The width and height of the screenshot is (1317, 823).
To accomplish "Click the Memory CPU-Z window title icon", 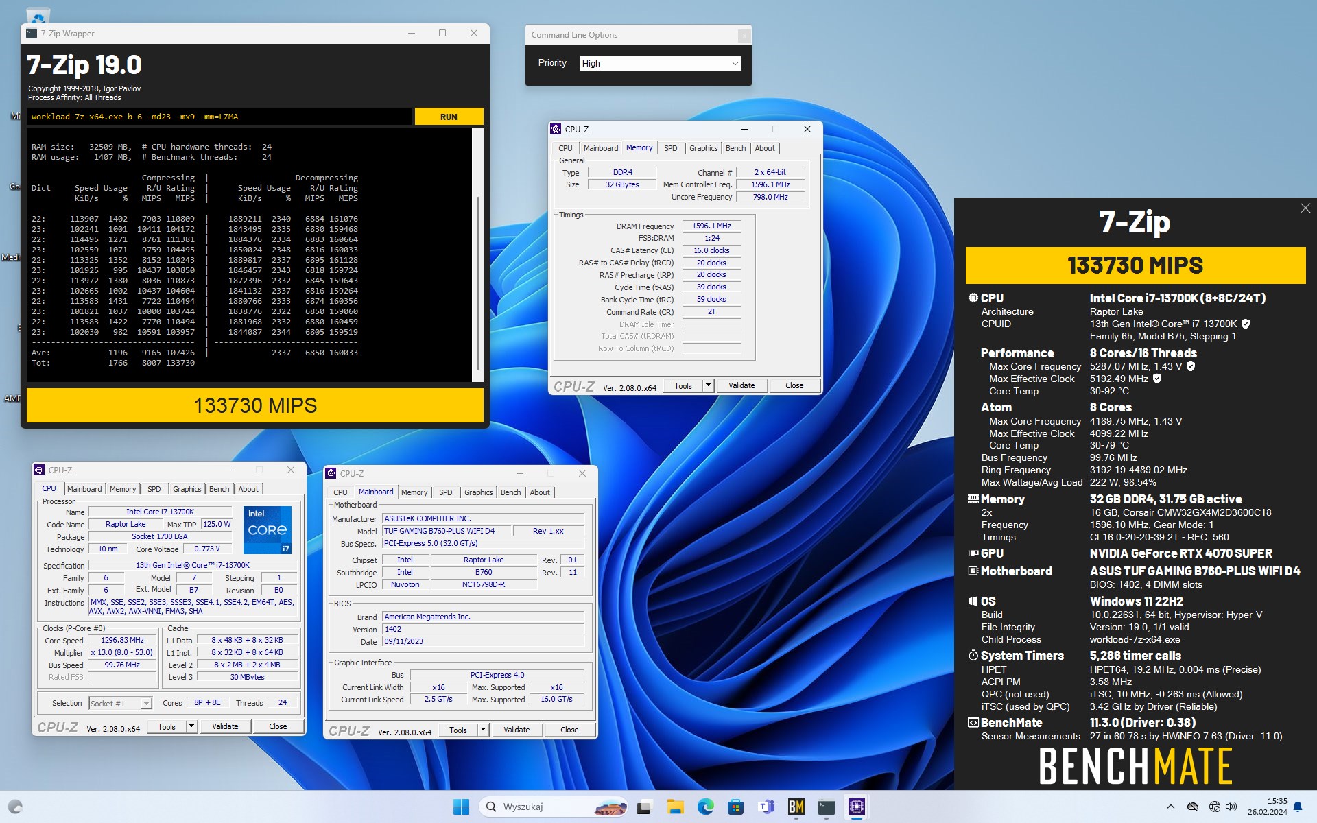I will tap(556, 129).
